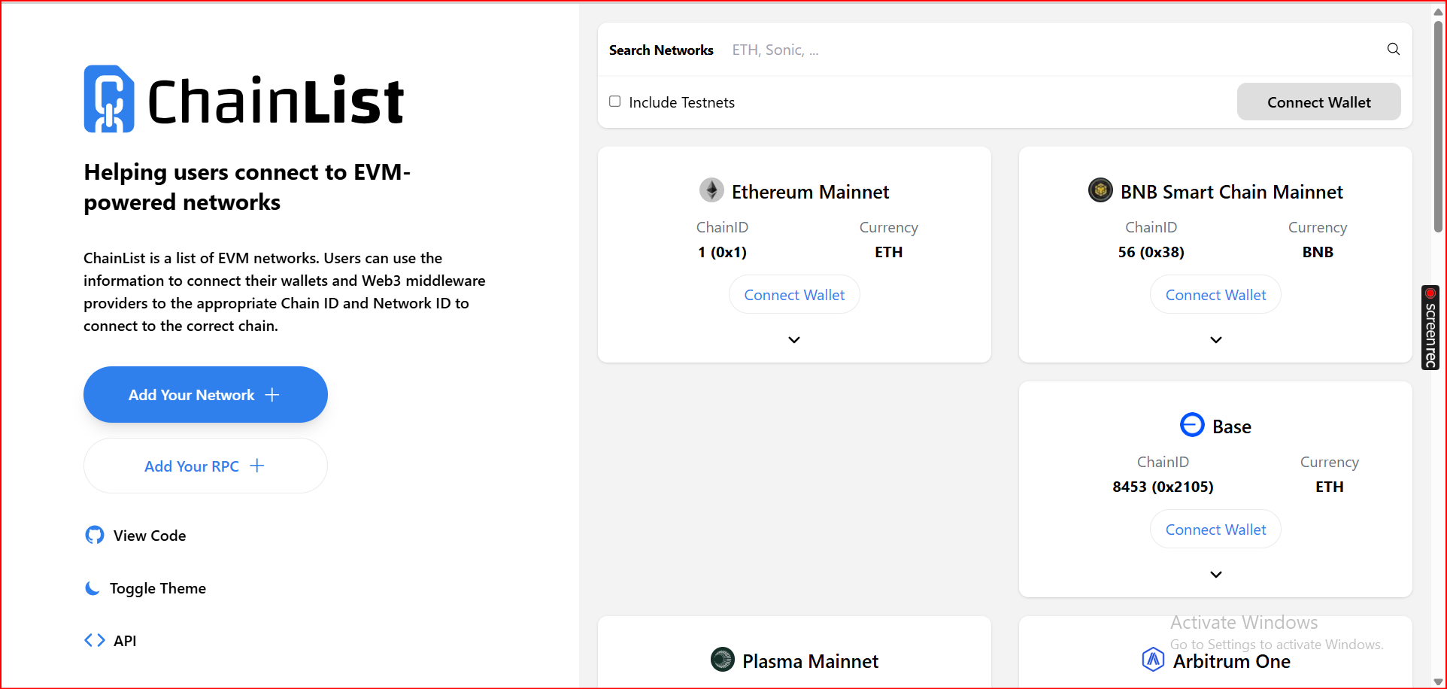Click the ChainList logo icon
The width and height of the screenshot is (1447, 689).
point(109,99)
